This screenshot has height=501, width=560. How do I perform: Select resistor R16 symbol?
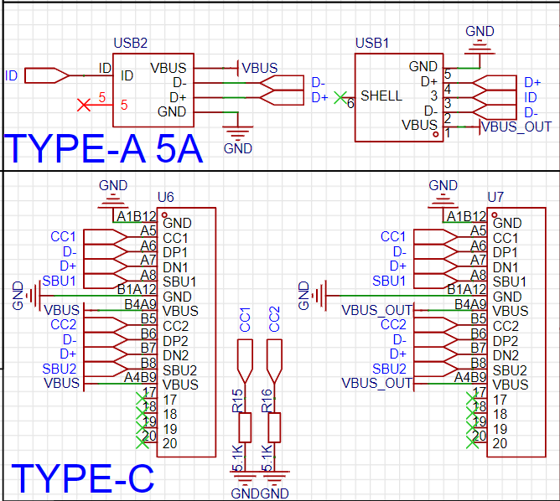274,427
